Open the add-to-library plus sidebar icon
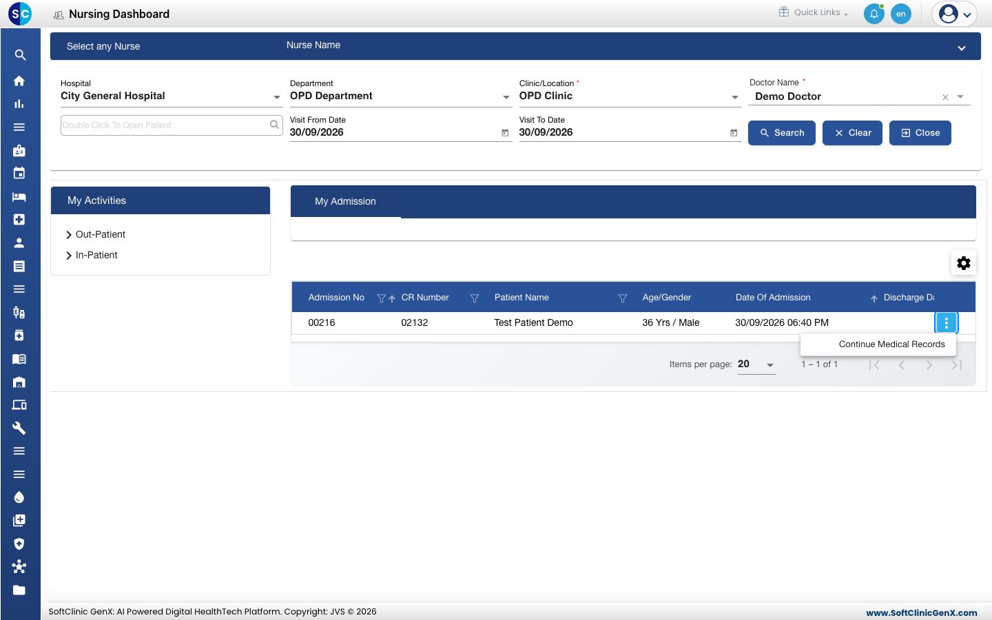 19,520
